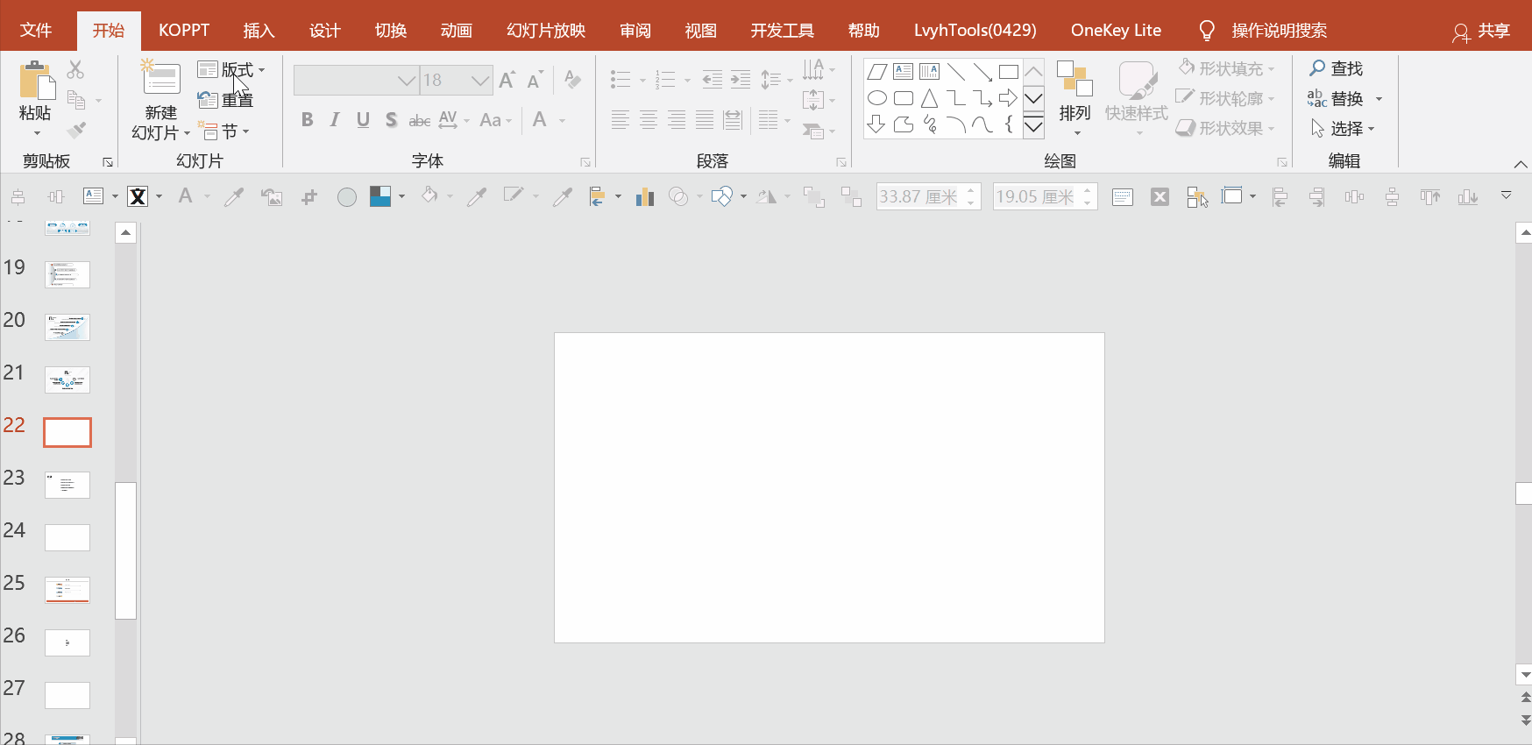The width and height of the screenshot is (1532, 745).
Task: Click the Share (共享) button
Action: click(x=1482, y=31)
